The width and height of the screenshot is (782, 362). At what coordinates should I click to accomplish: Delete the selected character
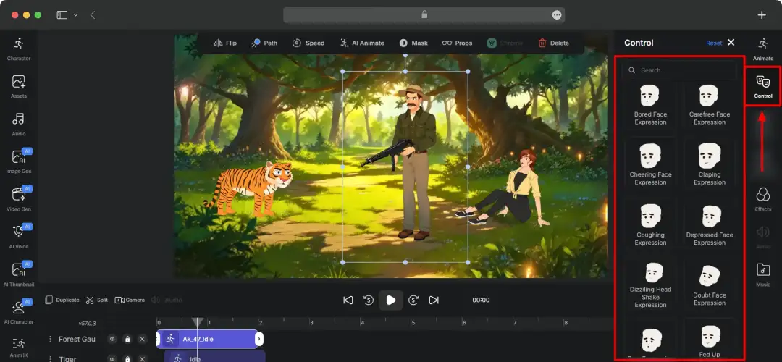(554, 43)
